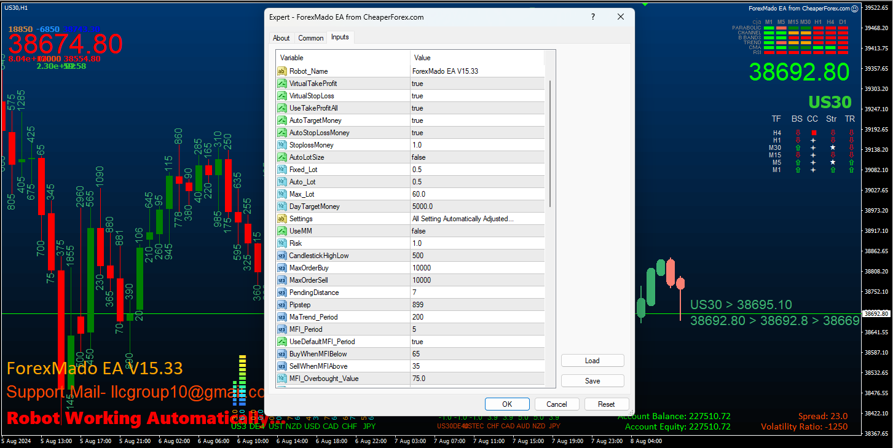
Task: Click the Pipstep integer icon
Action: tap(282, 305)
